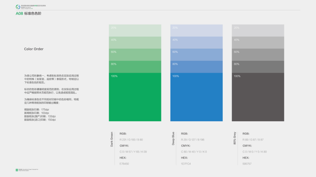Click the Color Order heading

point(34,49)
